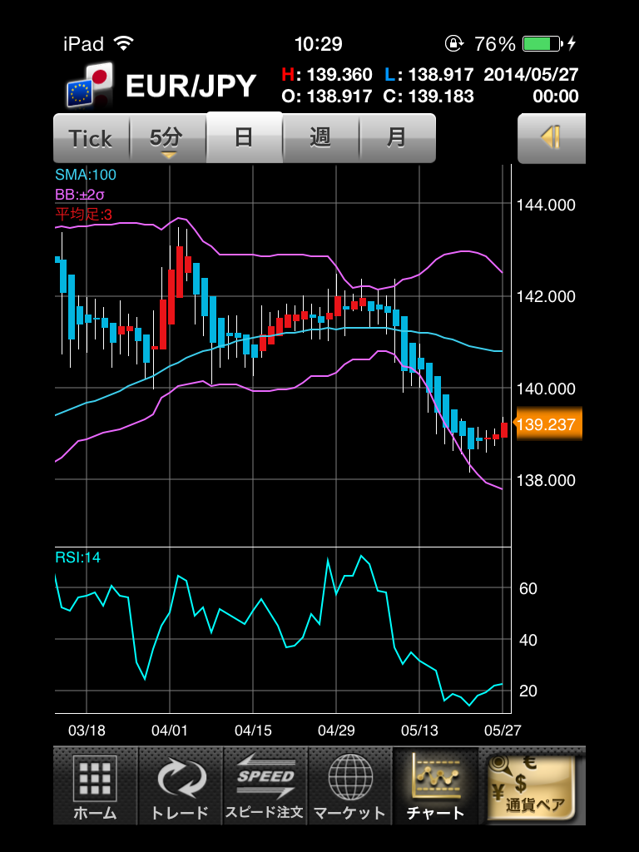Open the Home (ホーム) tab

(x=96, y=785)
